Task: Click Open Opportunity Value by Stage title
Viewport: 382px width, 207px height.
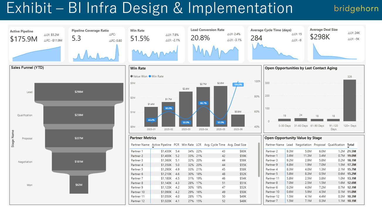Action: click(x=293, y=138)
